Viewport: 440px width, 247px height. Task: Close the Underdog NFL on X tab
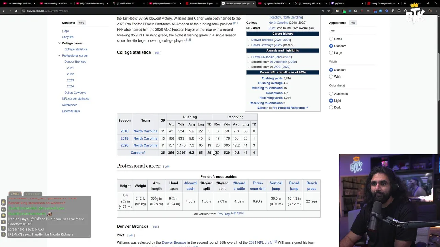point(326,3)
